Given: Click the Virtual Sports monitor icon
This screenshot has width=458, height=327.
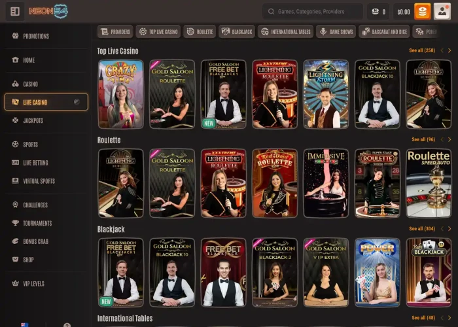Looking at the screenshot, I should 16,181.
